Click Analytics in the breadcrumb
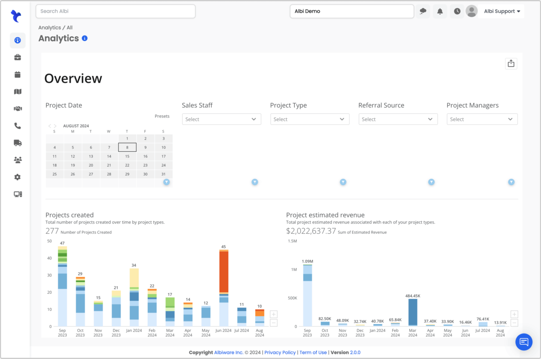This screenshot has height=359, width=541. (50, 27)
